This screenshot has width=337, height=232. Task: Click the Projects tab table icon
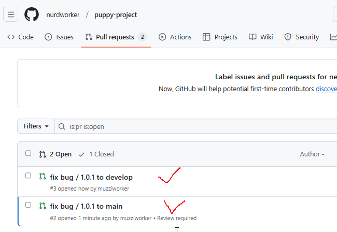(206, 37)
